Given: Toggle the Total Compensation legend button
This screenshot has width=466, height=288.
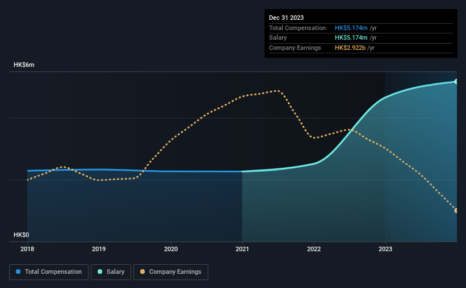Looking at the screenshot, I should (x=49, y=272).
